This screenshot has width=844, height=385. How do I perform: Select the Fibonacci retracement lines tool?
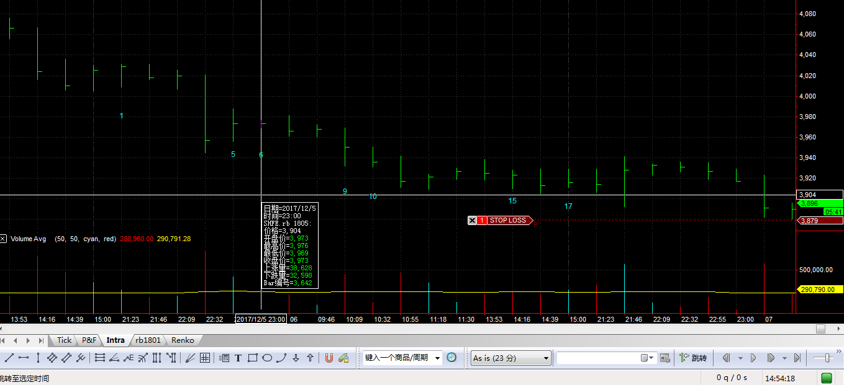(x=100, y=358)
